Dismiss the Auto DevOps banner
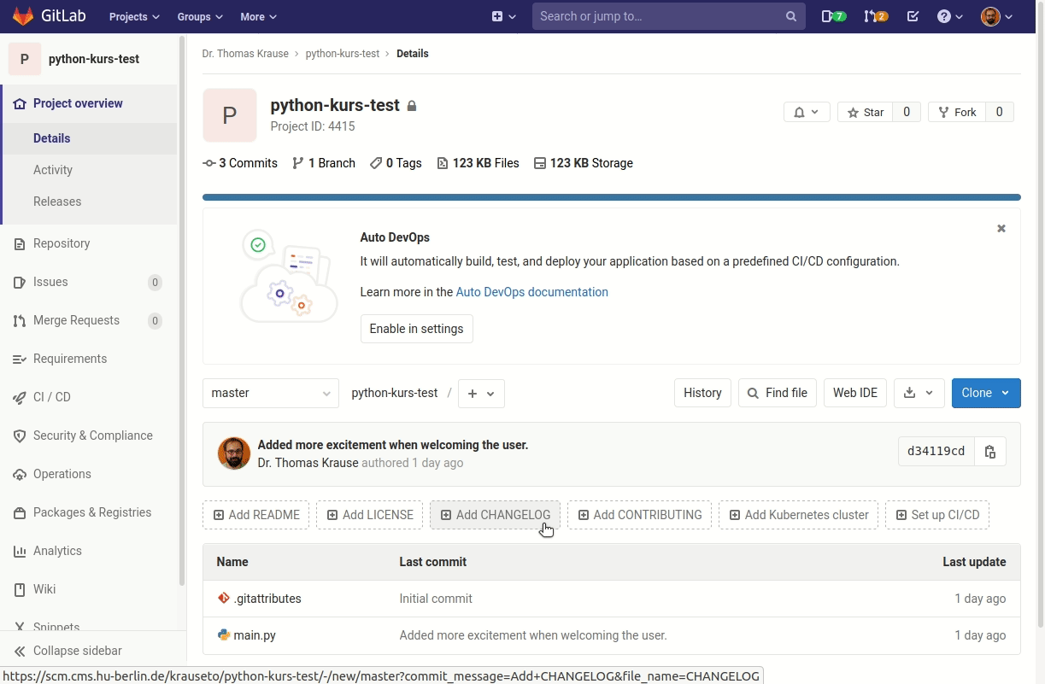 point(1001,229)
